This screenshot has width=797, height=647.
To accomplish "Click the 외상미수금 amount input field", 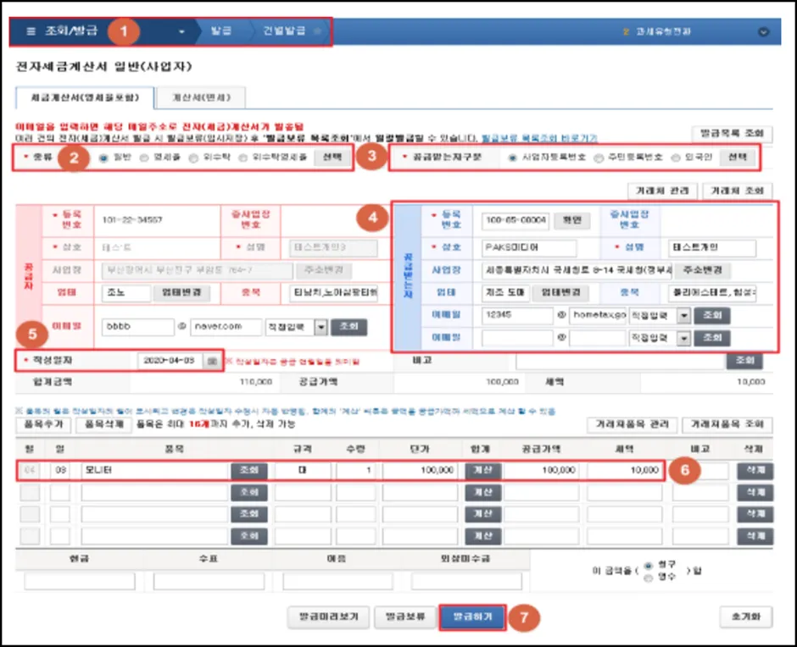I will 466,582.
